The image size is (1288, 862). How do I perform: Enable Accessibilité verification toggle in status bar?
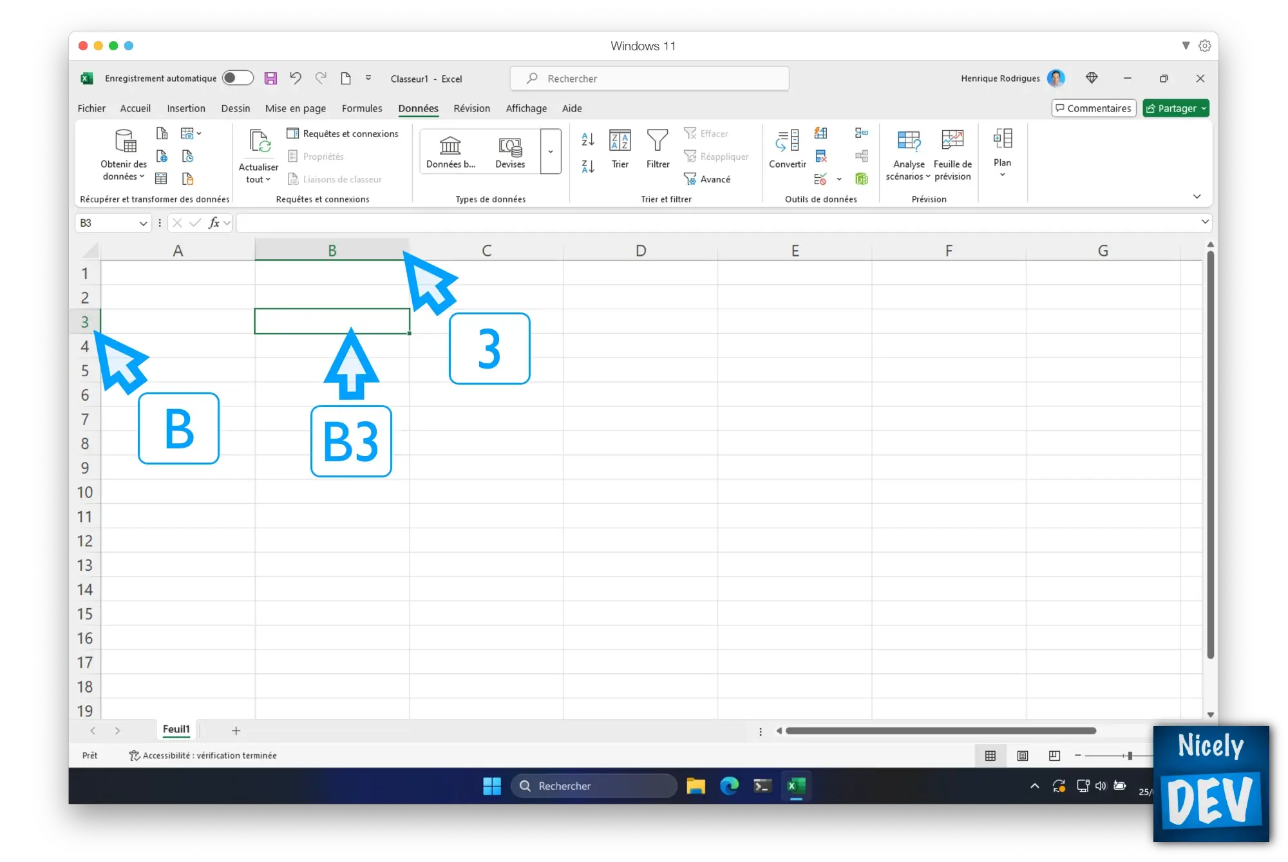201,755
